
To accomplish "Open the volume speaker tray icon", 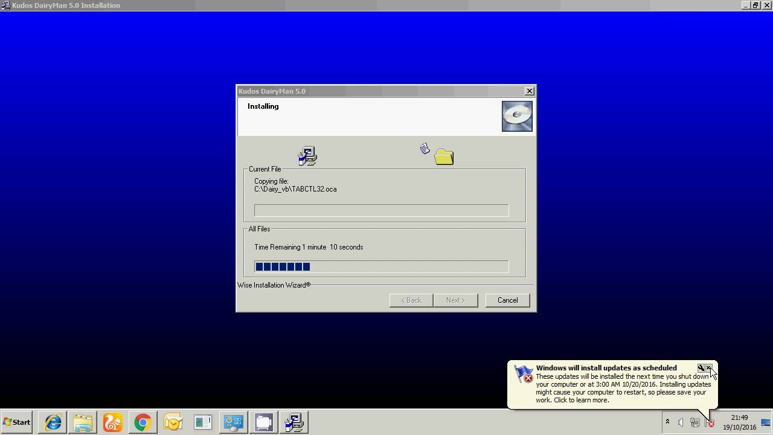I will coord(681,423).
